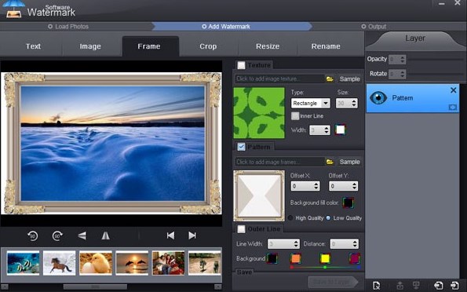Click Sample button for Pattern

[x=349, y=162]
